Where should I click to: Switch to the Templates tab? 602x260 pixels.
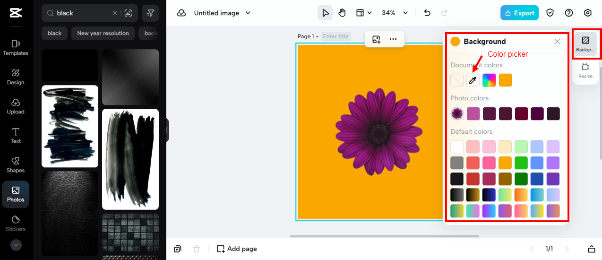click(x=16, y=47)
